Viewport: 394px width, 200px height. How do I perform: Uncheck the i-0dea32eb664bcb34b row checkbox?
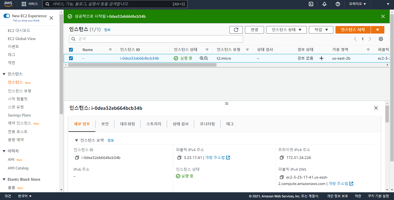[x=71, y=58]
